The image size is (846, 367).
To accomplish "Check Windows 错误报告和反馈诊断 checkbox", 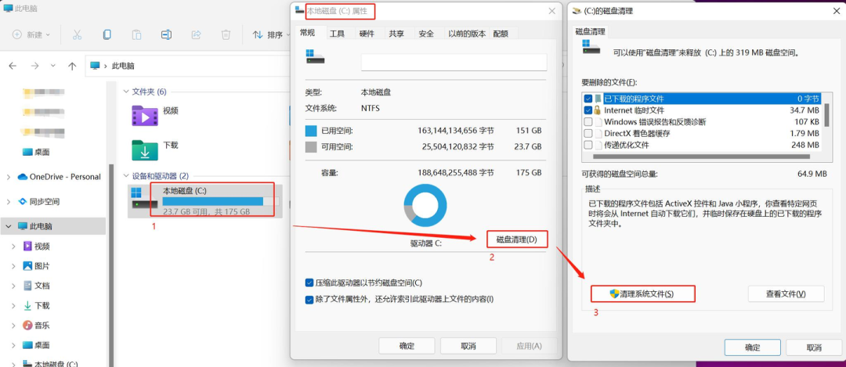I will coord(588,122).
